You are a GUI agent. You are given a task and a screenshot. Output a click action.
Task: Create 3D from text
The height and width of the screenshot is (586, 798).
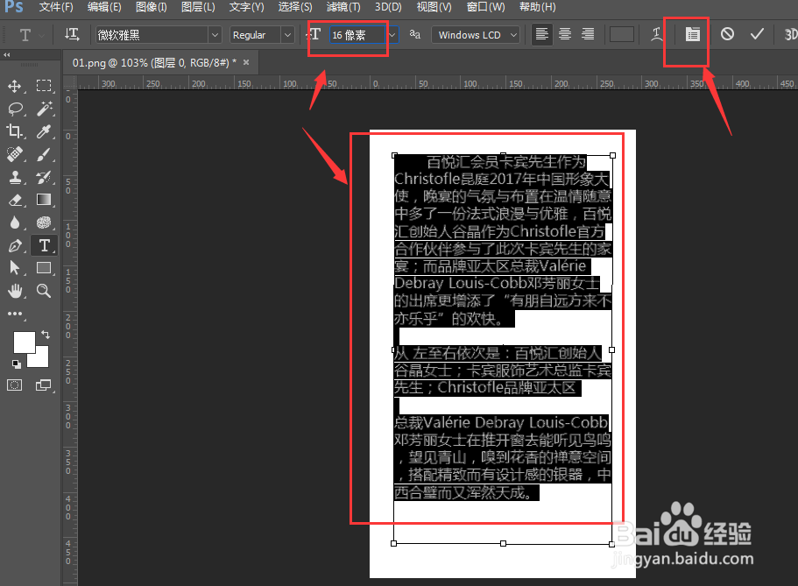click(791, 35)
